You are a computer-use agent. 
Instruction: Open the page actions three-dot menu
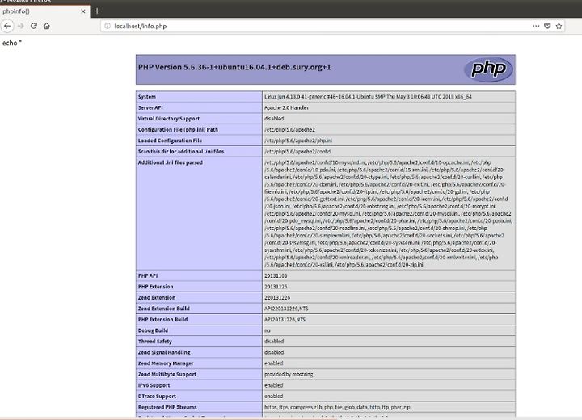(x=536, y=26)
